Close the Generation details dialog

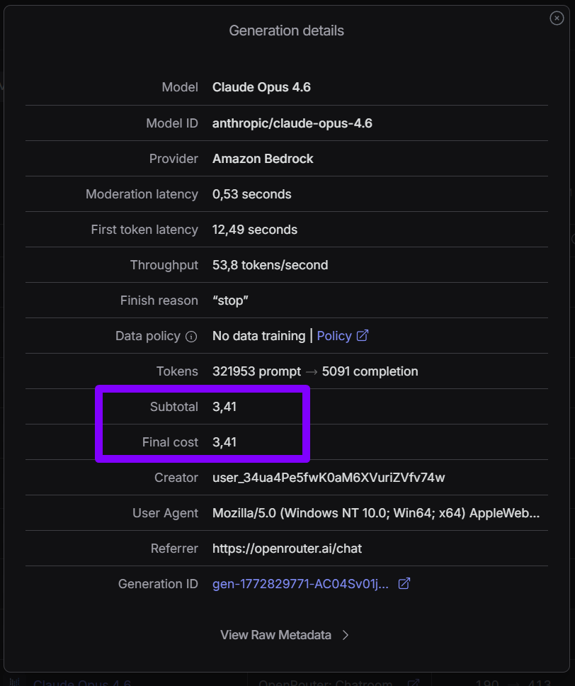coord(557,18)
